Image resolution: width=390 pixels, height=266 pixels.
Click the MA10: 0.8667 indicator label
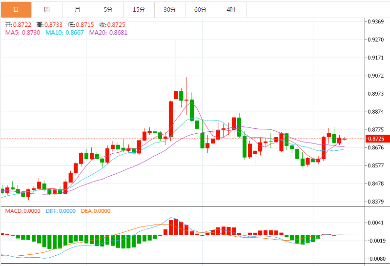tap(64, 33)
